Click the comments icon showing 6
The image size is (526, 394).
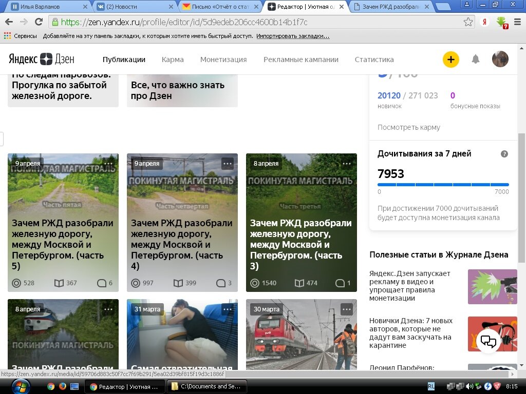pos(102,283)
